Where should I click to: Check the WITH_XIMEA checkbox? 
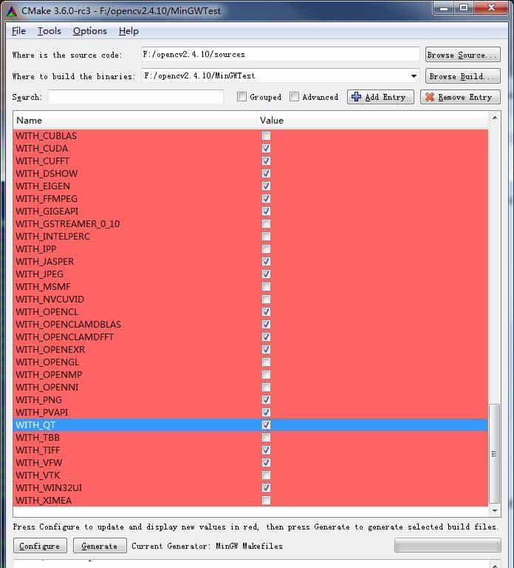click(x=266, y=500)
